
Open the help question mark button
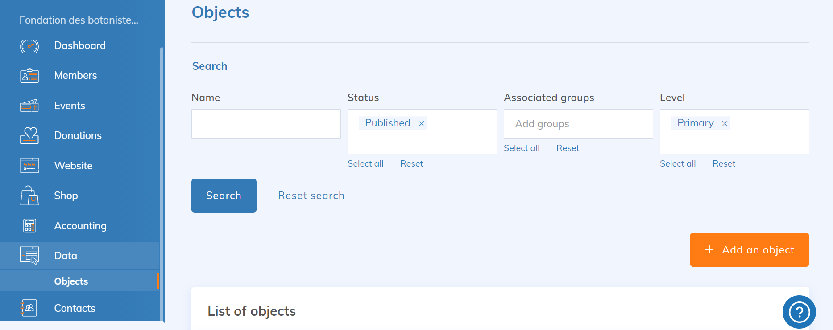(799, 312)
